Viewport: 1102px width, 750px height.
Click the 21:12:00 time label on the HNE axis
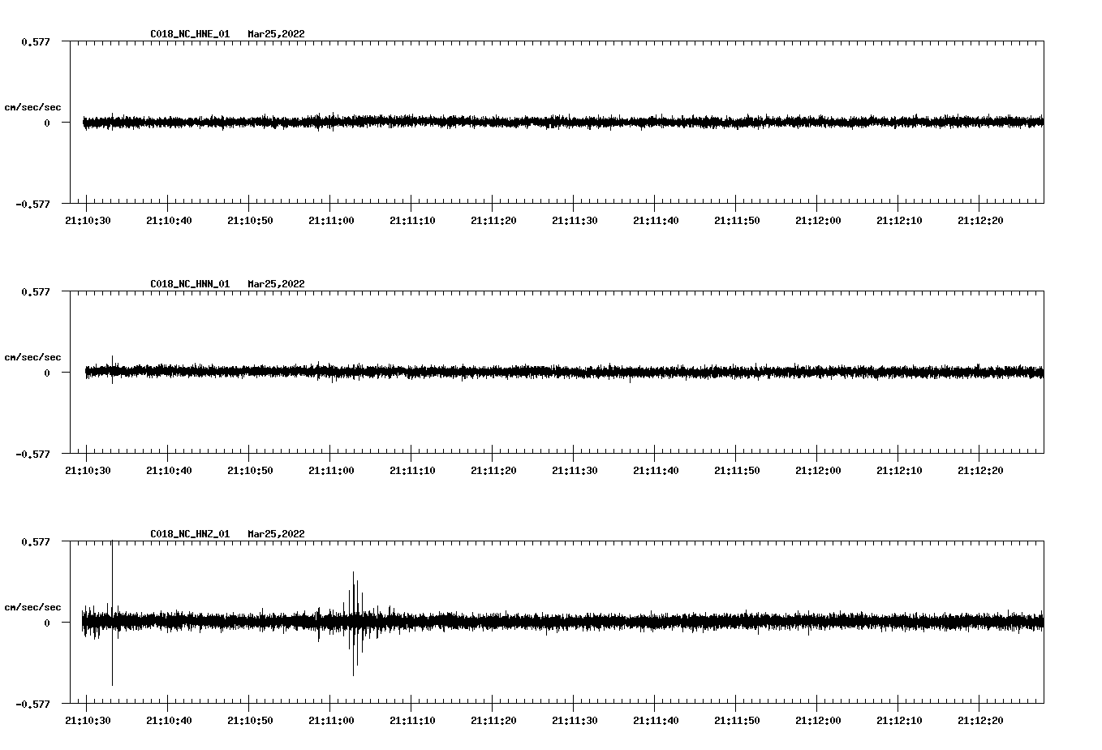[818, 221]
